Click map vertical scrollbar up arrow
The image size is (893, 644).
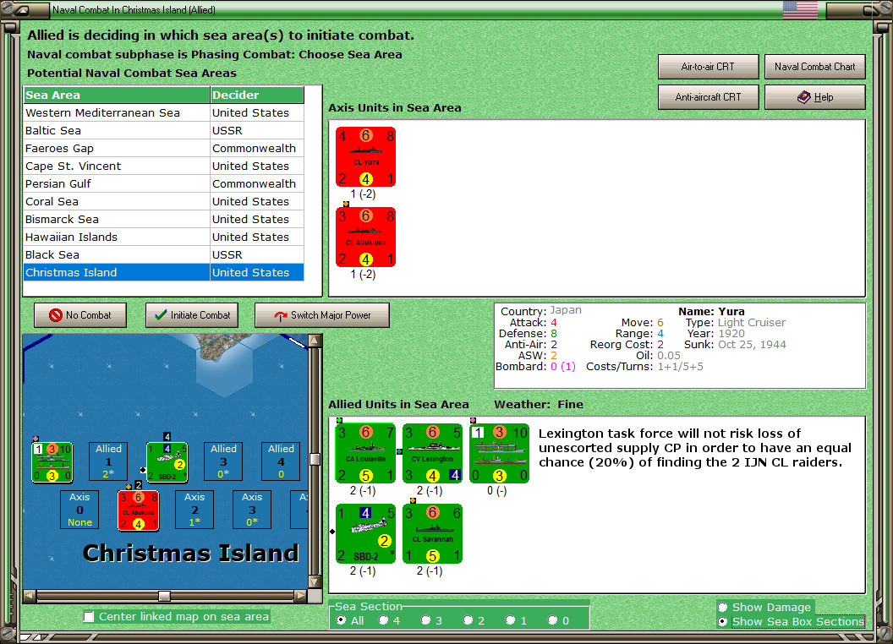315,341
